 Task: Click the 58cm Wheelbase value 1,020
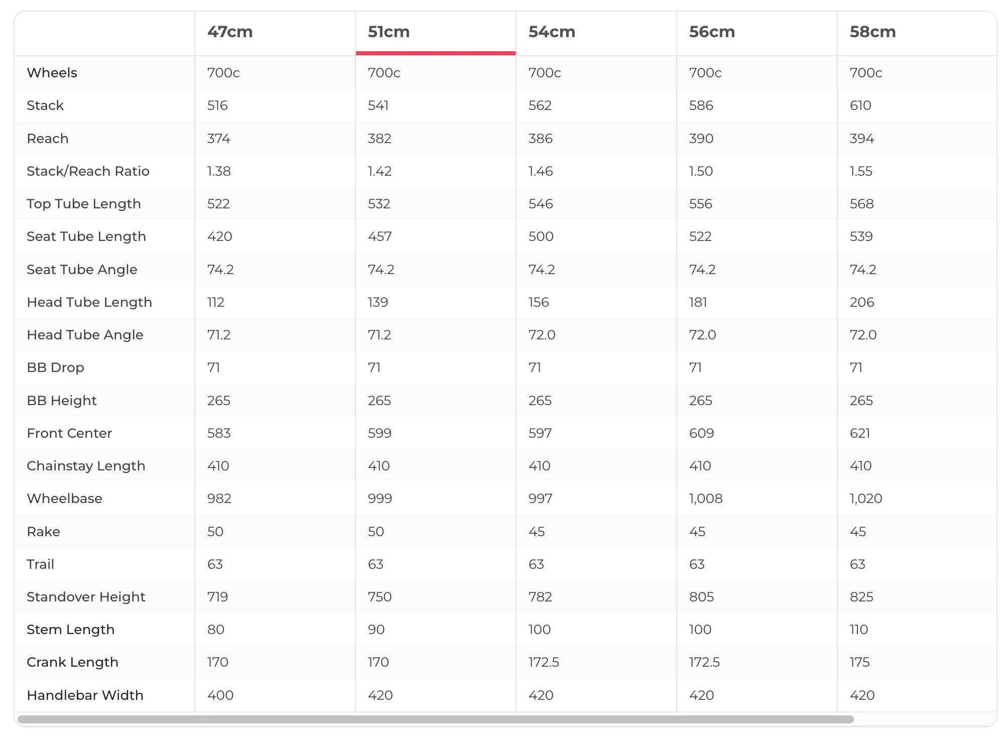(866, 499)
